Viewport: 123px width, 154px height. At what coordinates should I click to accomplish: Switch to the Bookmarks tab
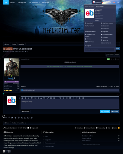click(x=100, y=6)
